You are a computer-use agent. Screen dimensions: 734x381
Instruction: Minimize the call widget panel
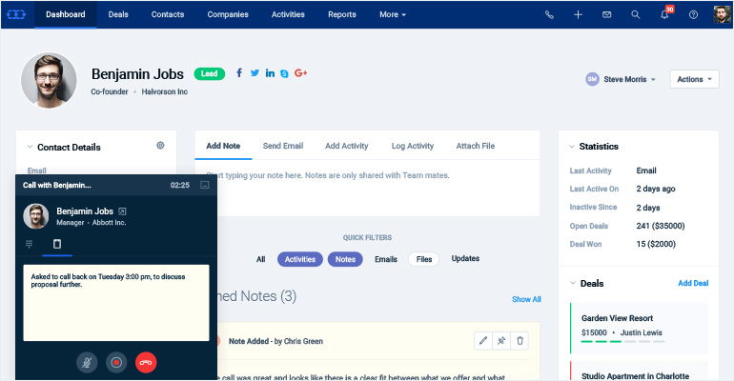pyautogui.click(x=204, y=185)
